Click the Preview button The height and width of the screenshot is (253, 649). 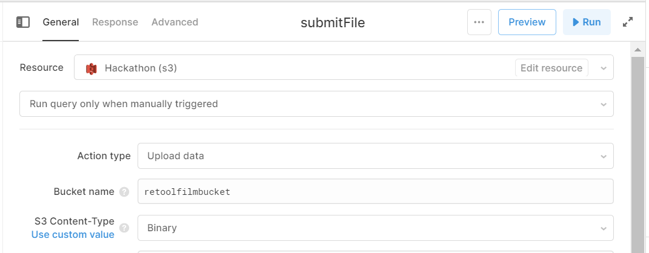click(x=527, y=22)
